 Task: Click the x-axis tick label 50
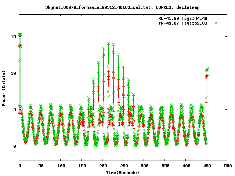[41, 166]
